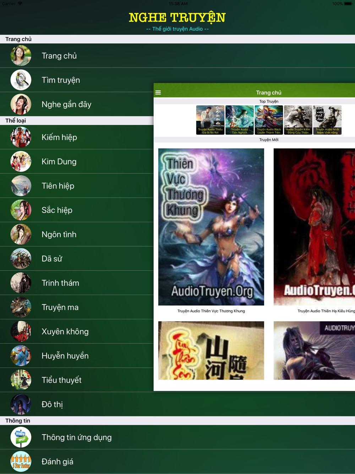
Task: Tap the Kim Dung category icon
Action: 21,161
